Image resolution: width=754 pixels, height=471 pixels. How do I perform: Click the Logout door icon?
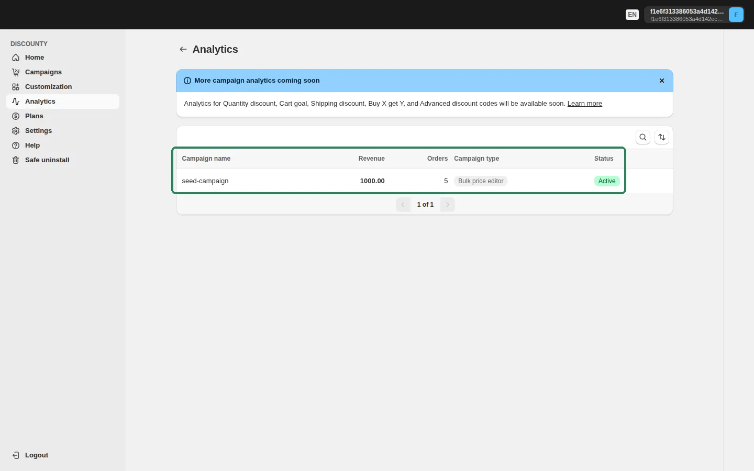point(16,455)
